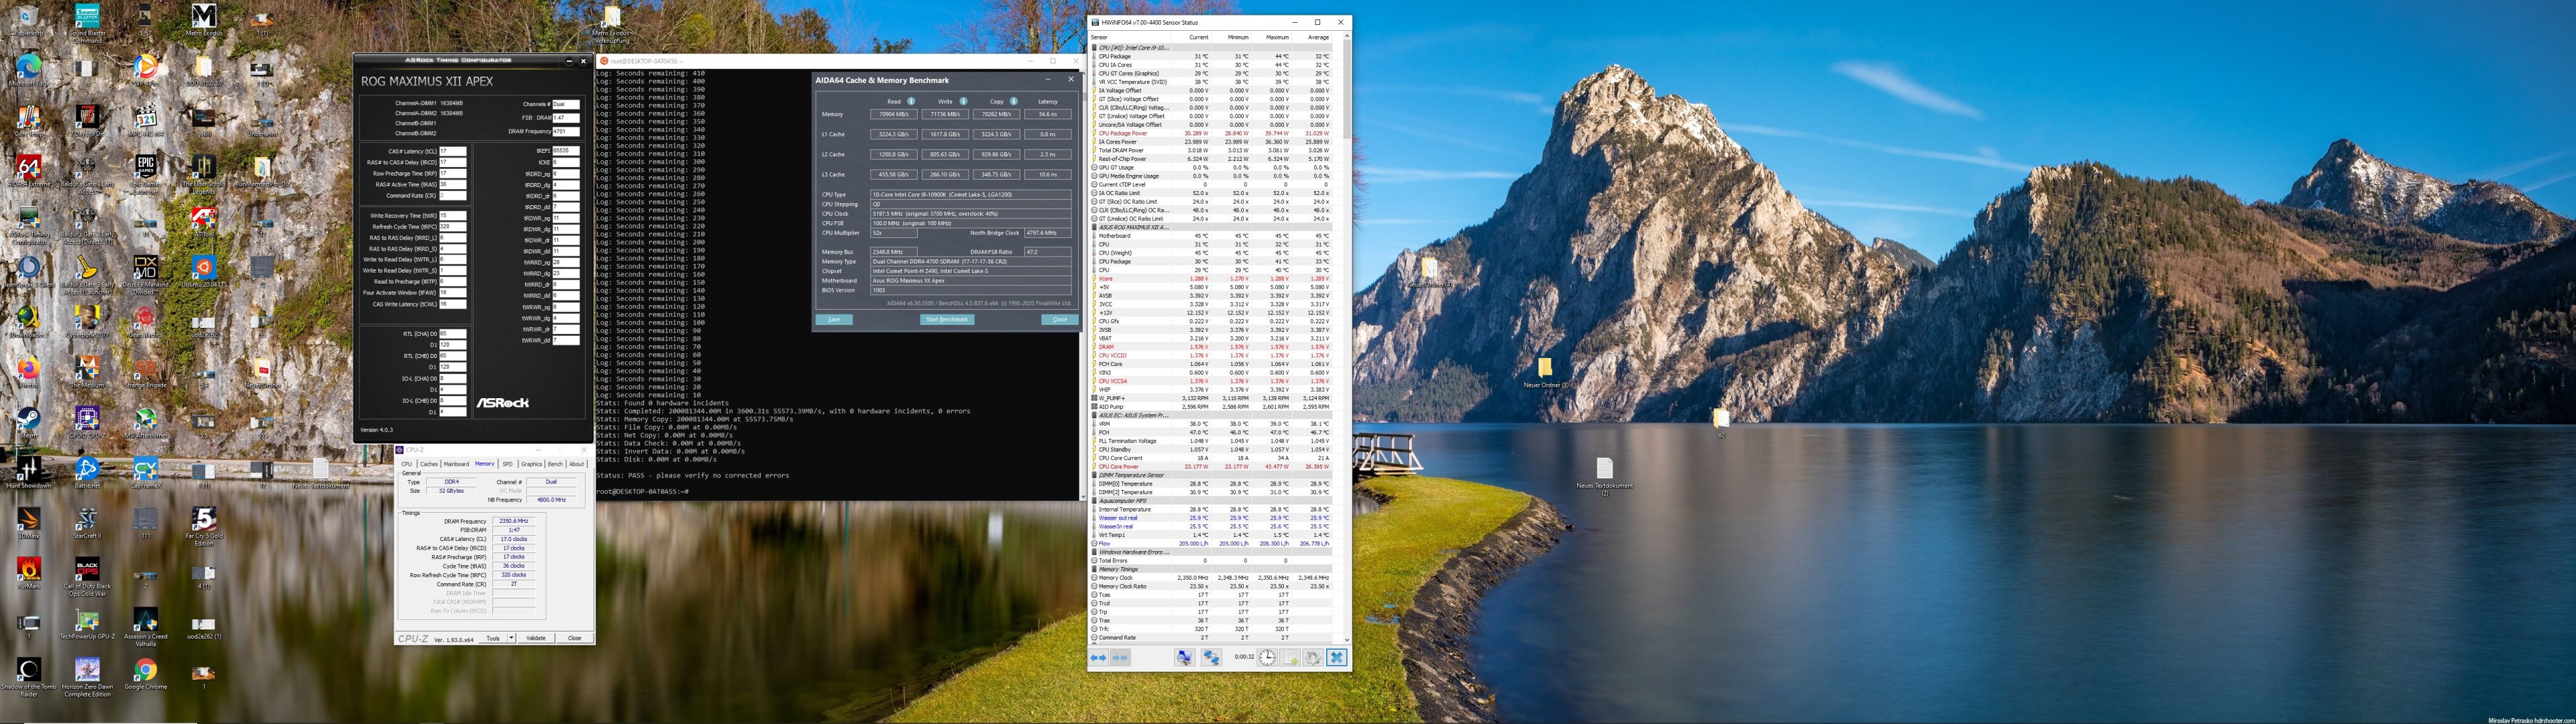Open the CPU-Z Tools dropdown arrow
The width and height of the screenshot is (2576, 724).
tap(512, 638)
